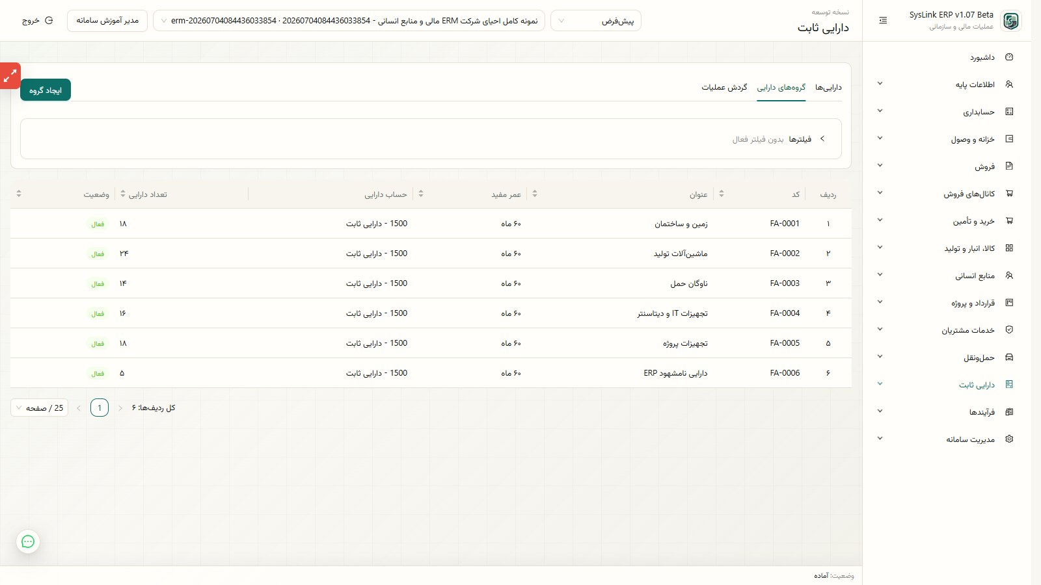The height and width of the screenshot is (585, 1041).
Task: Click the مدیر آموزش سامانه user button
Action: (107, 21)
